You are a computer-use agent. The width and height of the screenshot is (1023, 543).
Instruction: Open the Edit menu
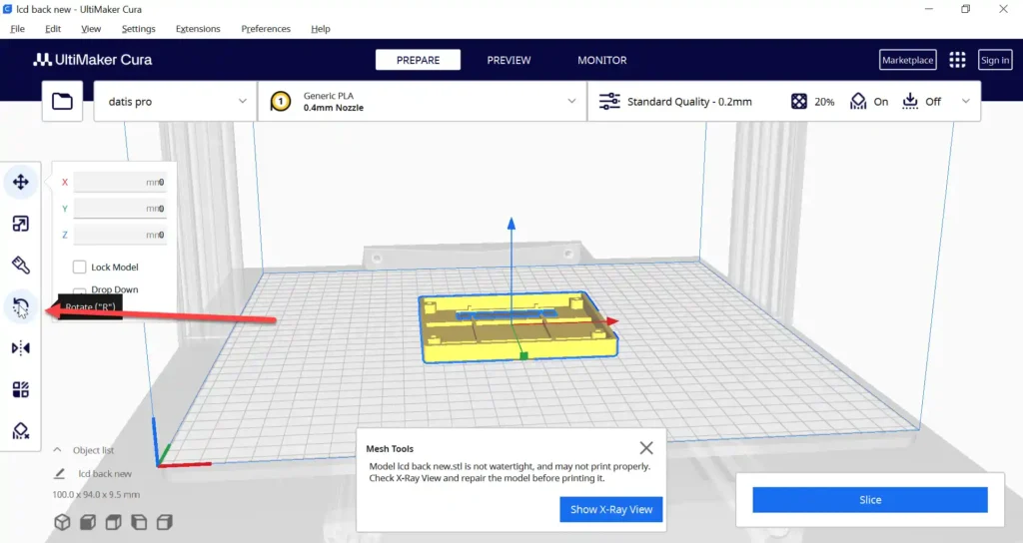click(x=53, y=29)
